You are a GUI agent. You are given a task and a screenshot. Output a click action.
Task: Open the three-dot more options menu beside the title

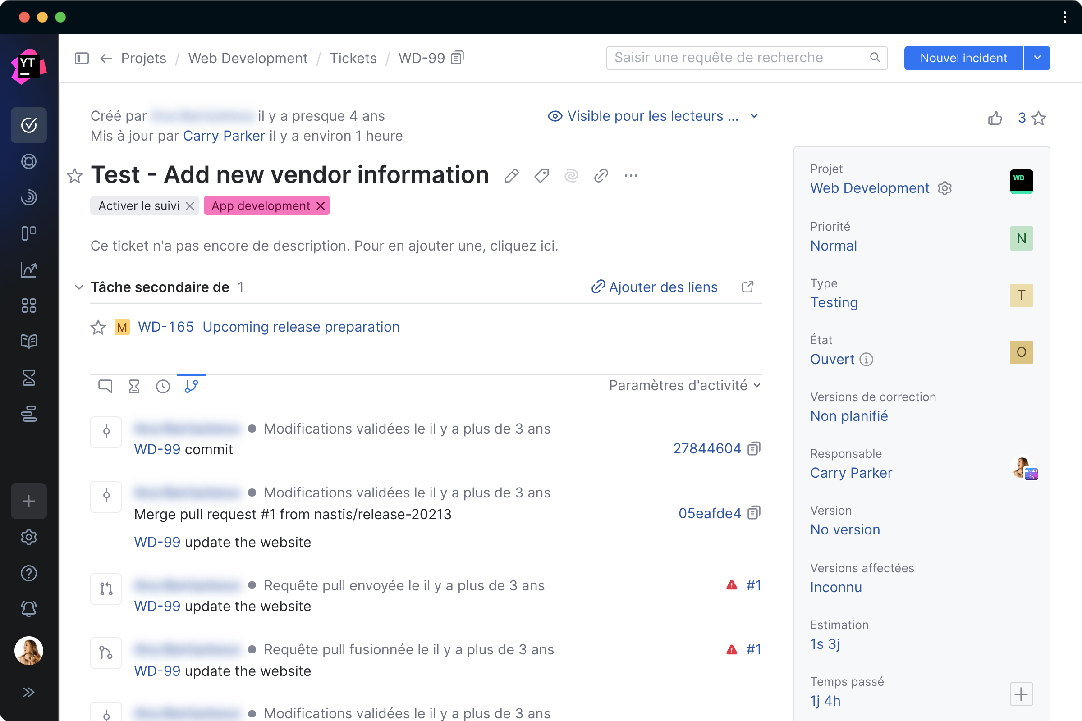tap(630, 175)
